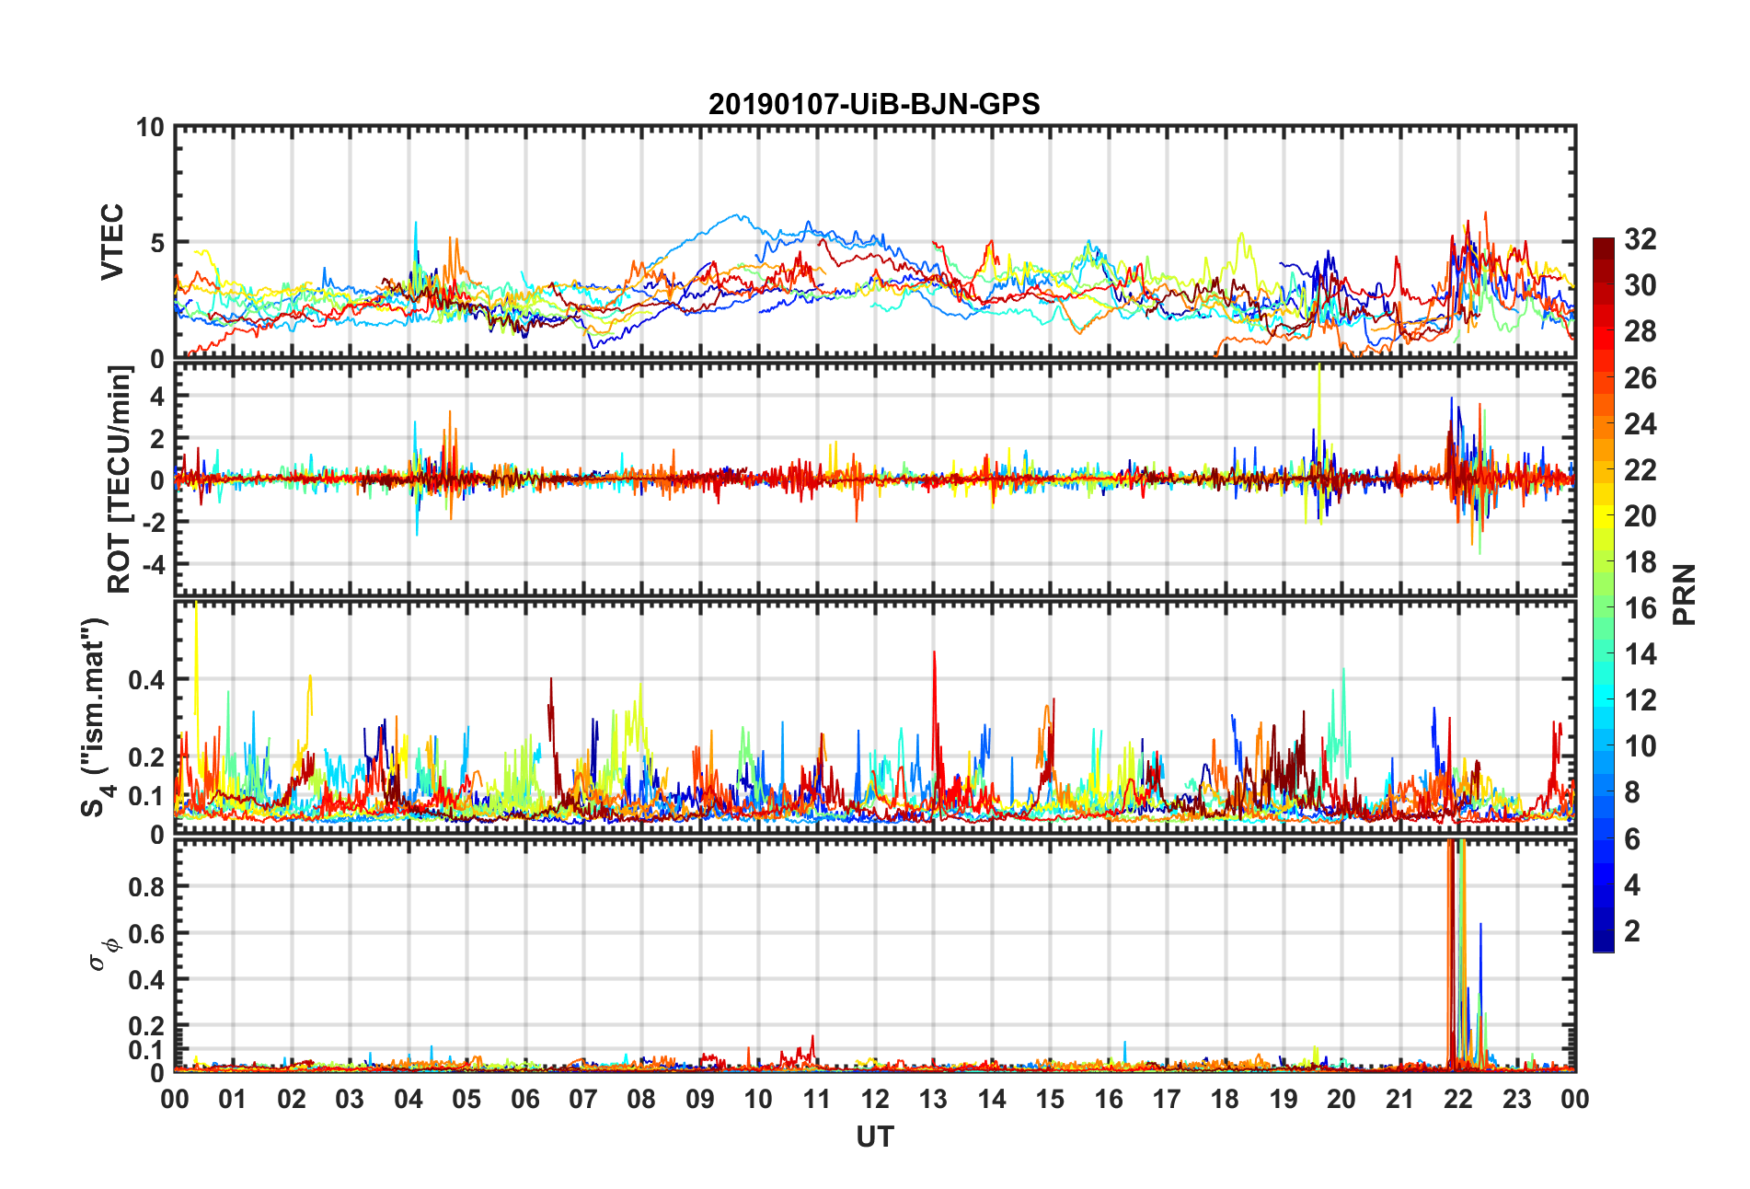Image resolution: width=1750 pixels, height=1189 pixels.
Task: Click the x-axis hour label 12
Action: tap(874, 1099)
